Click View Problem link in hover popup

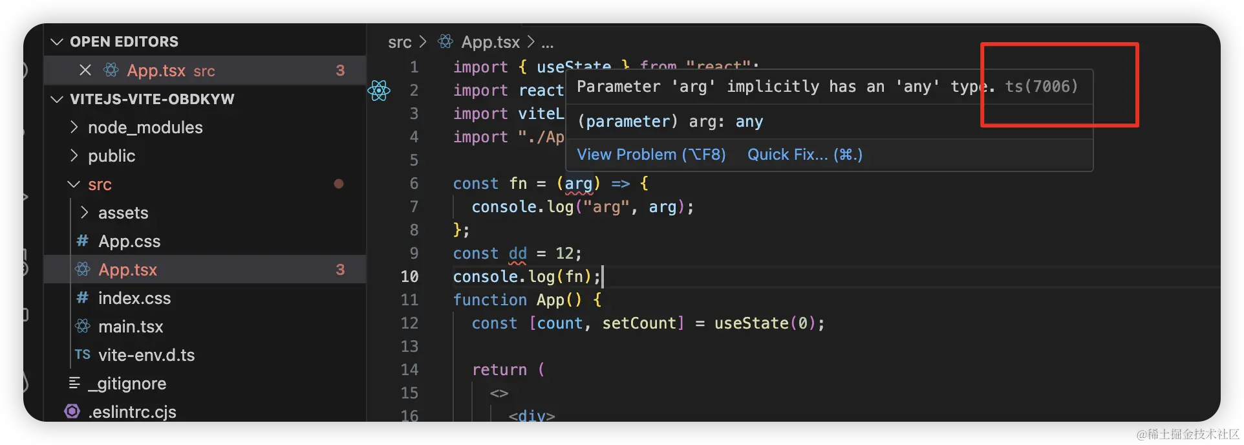pos(651,155)
